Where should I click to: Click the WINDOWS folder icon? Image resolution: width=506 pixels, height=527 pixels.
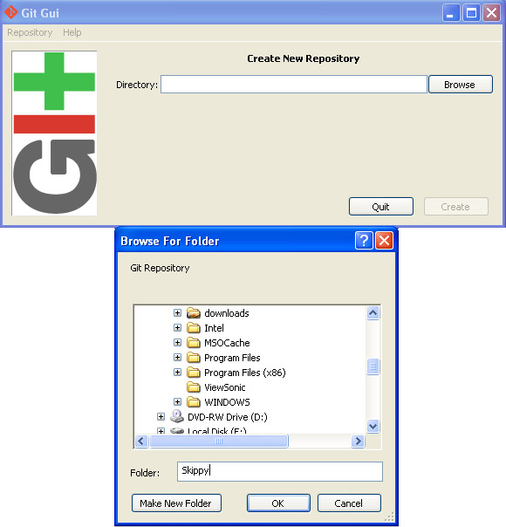click(194, 402)
